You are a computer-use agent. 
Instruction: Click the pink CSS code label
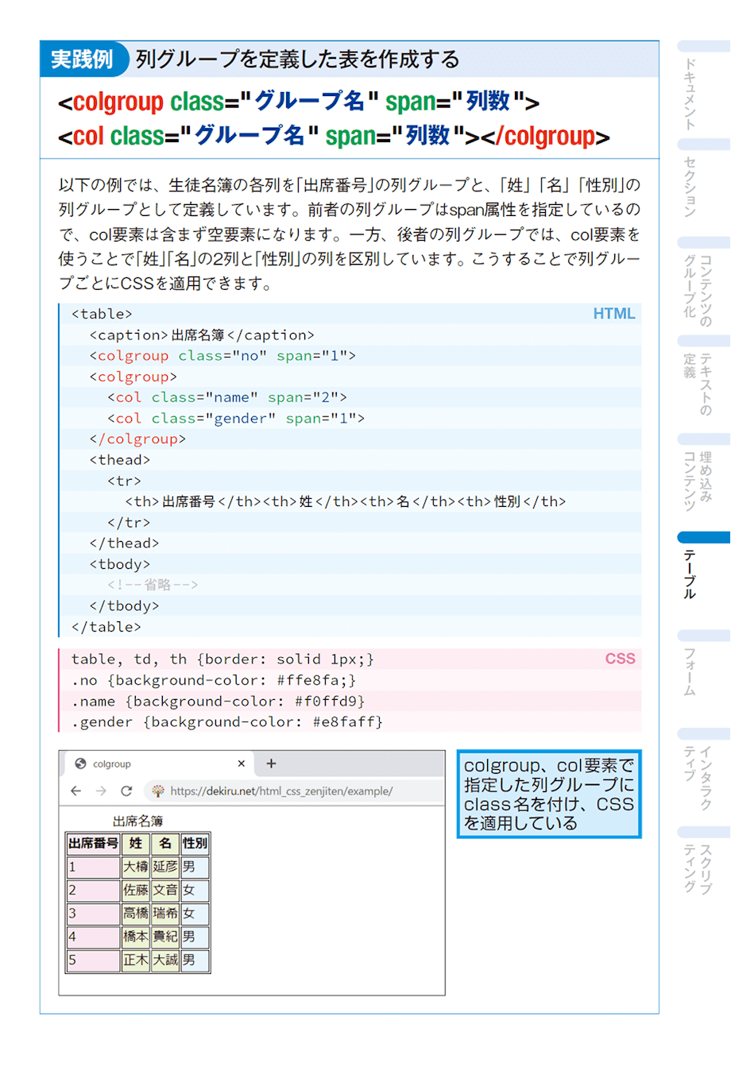[x=621, y=659]
